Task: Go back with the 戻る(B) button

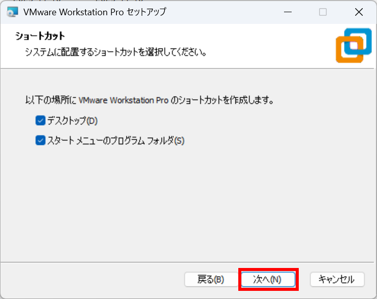Action: click(211, 279)
